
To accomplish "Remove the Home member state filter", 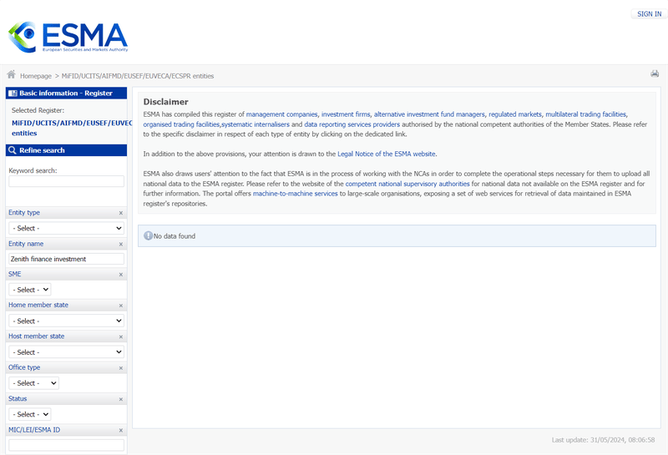I will click(x=120, y=306).
